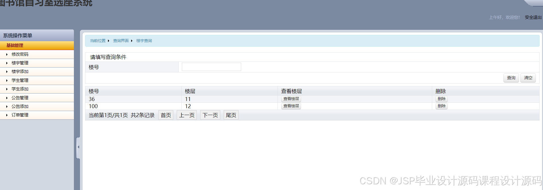Click the arrow icon beside 公告管理
The width and height of the screenshot is (543, 190).
click(7, 98)
